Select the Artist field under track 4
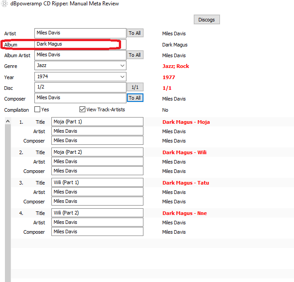The width and height of the screenshot is (294, 282). [x=97, y=222]
